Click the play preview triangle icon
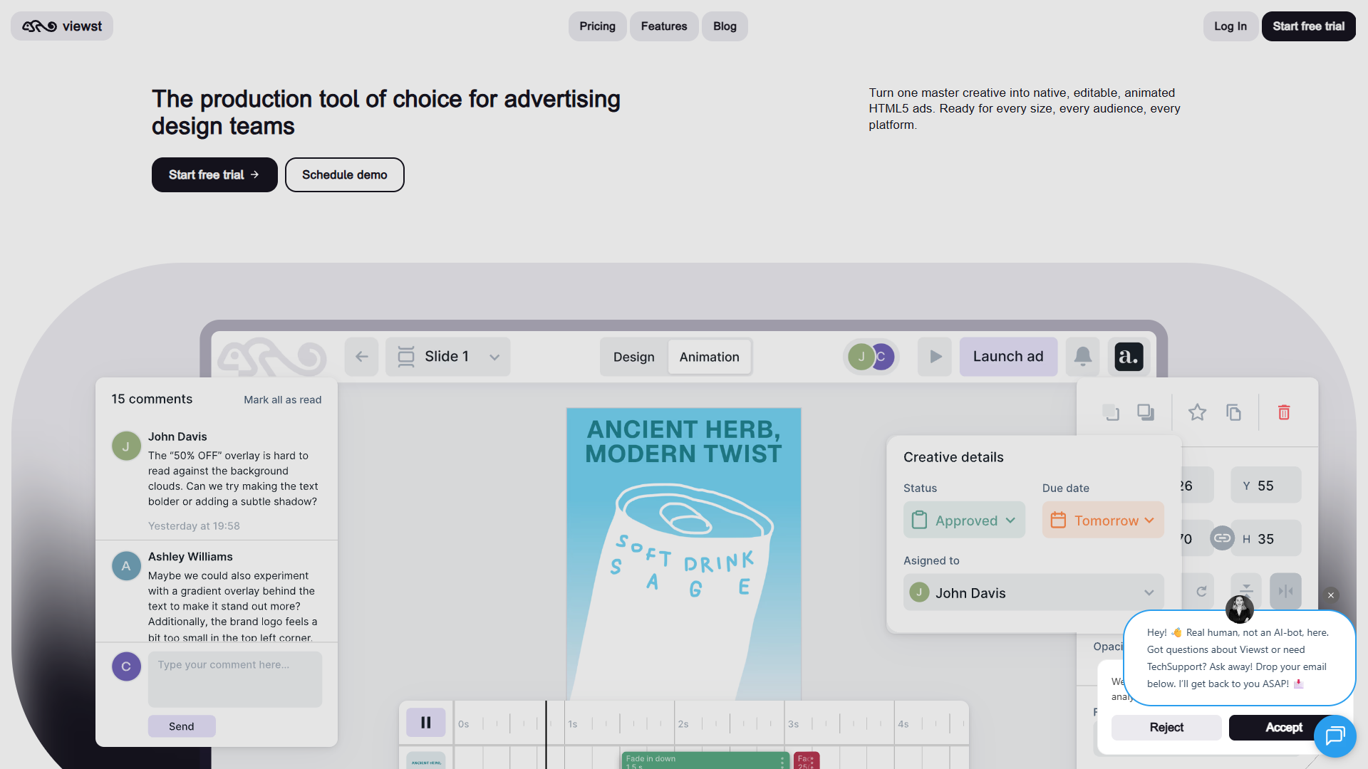Image resolution: width=1368 pixels, height=769 pixels. coord(935,357)
